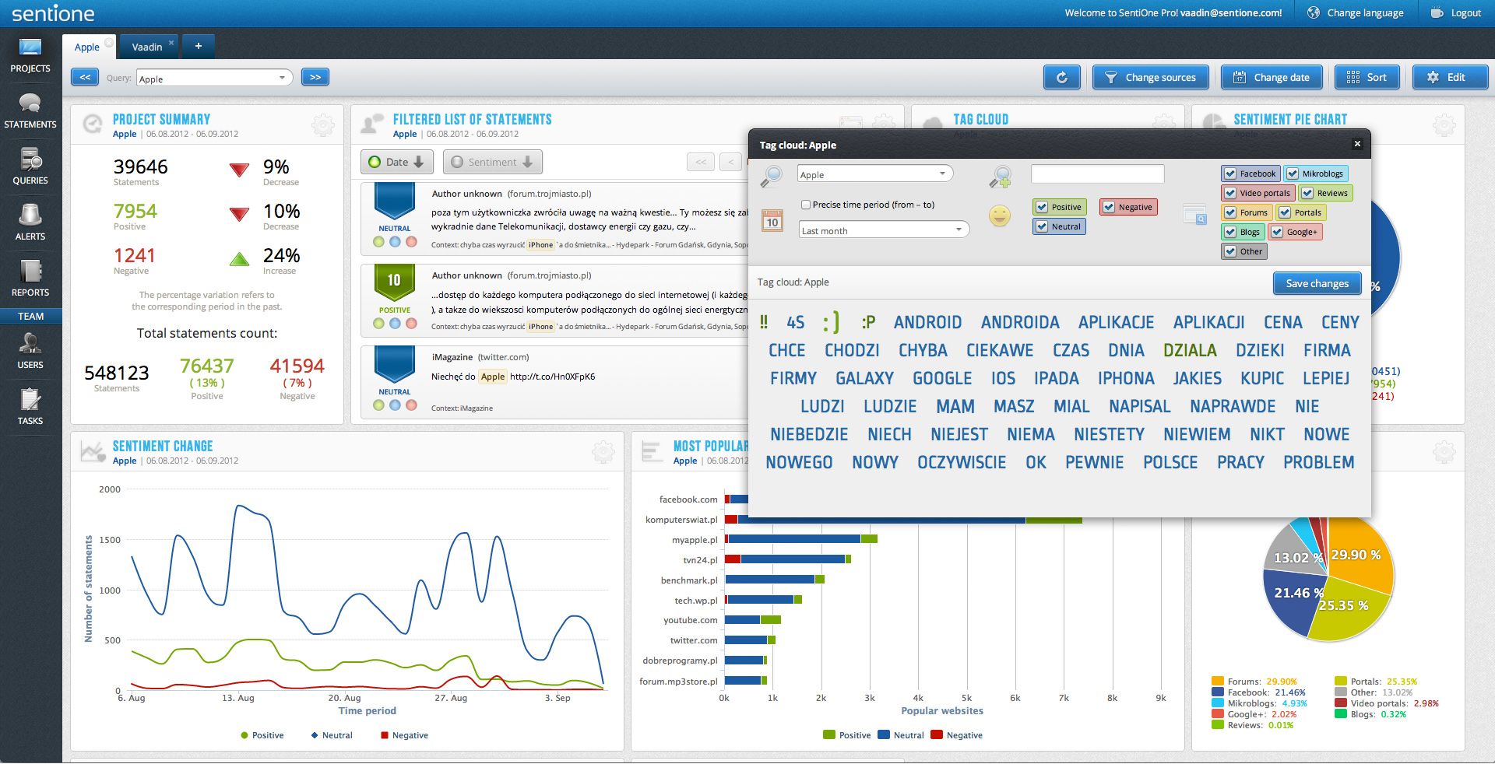Expand the Last month period dropdown

(x=884, y=230)
